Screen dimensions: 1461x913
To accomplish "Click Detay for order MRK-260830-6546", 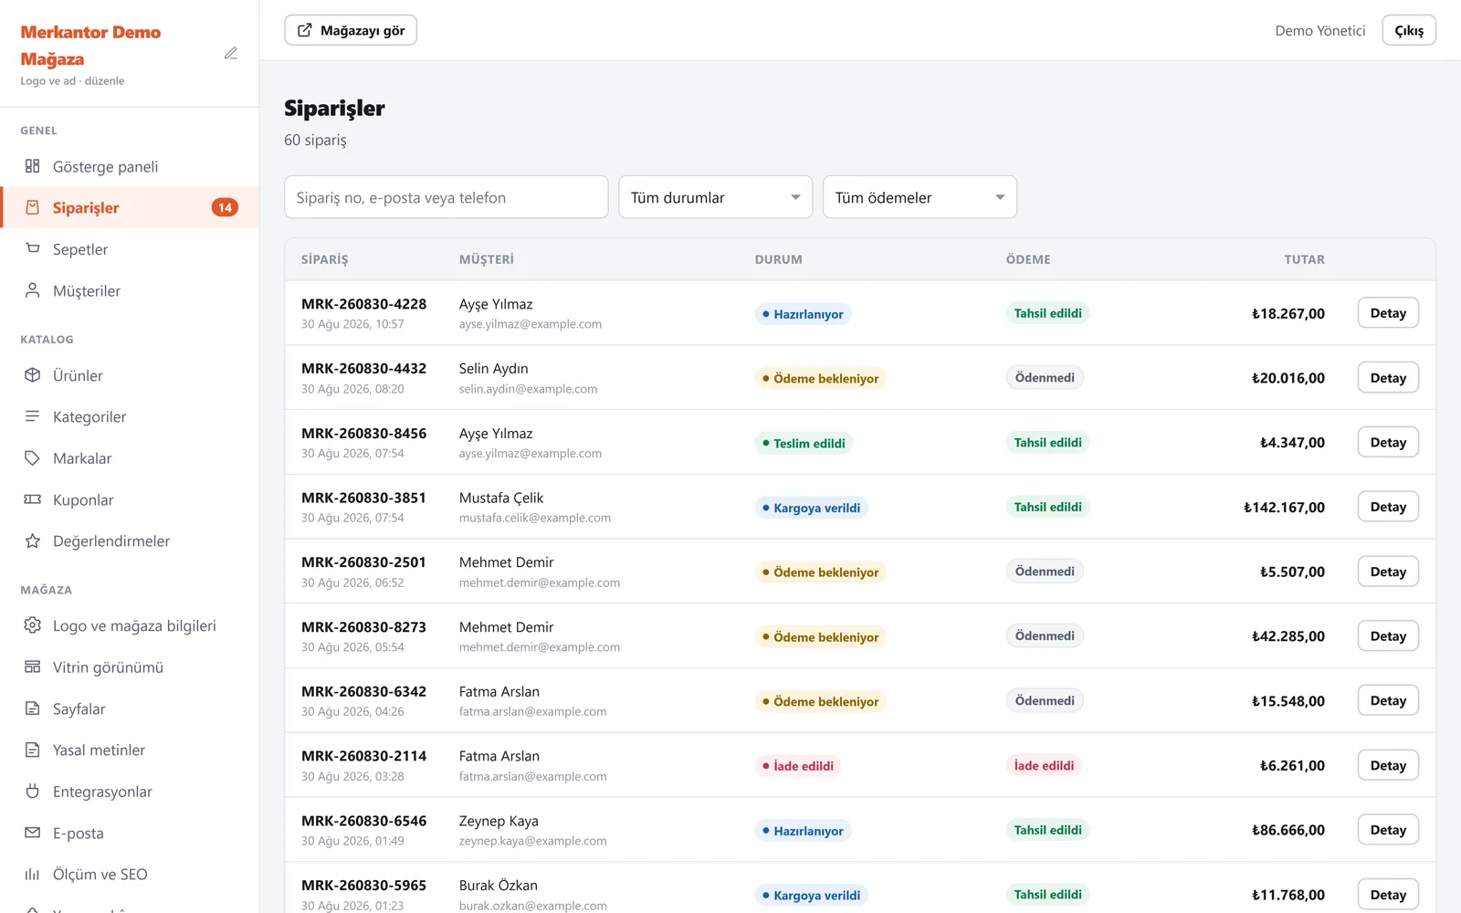I will click(x=1388, y=830).
